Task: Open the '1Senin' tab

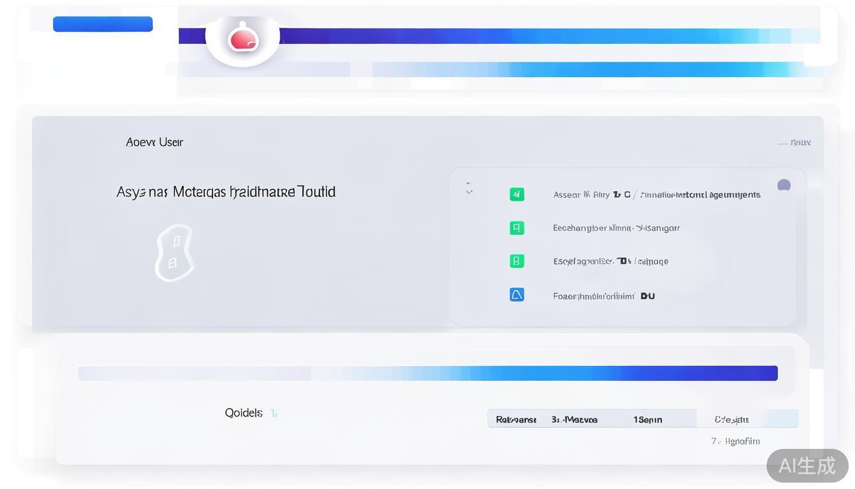Action: (x=647, y=420)
